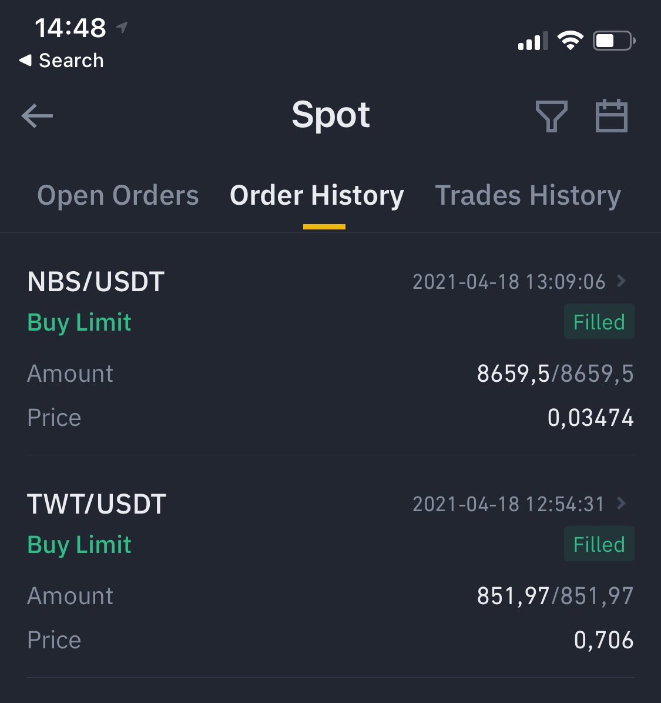Switch to the Open Orders tab
This screenshot has width=661, height=703.
(118, 195)
